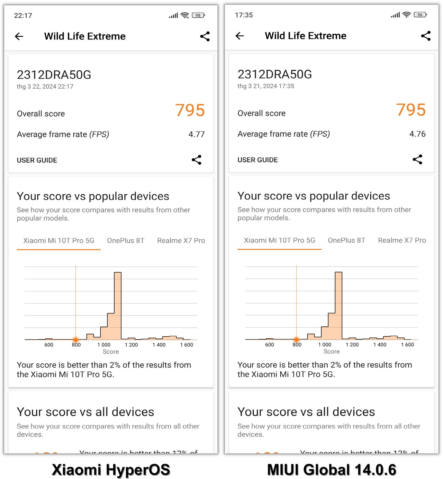Open USER GUIDE on the MIUI result
This screenshot has height=479, width=443.
pyautogui.click(x=257, y=160)
